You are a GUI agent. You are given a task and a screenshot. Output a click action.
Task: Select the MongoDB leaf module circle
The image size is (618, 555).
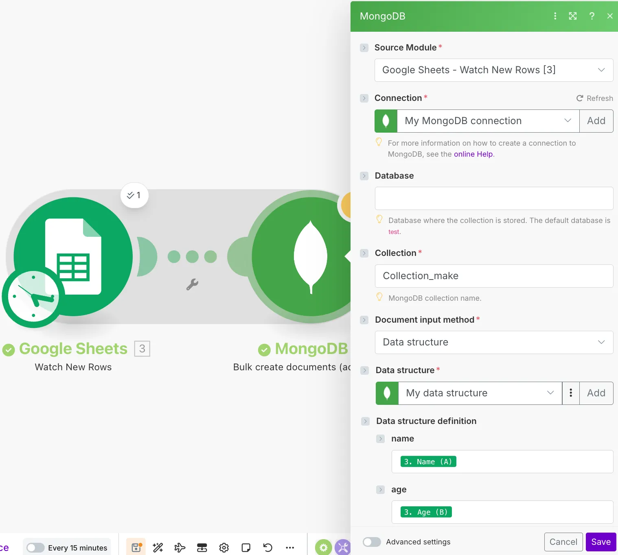coord(310,256)
